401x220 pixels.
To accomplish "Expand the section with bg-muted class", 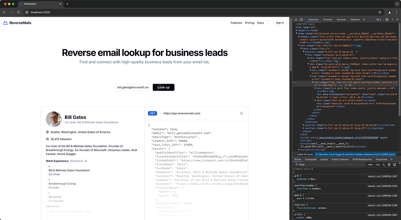I will click(x=304, y=125).
